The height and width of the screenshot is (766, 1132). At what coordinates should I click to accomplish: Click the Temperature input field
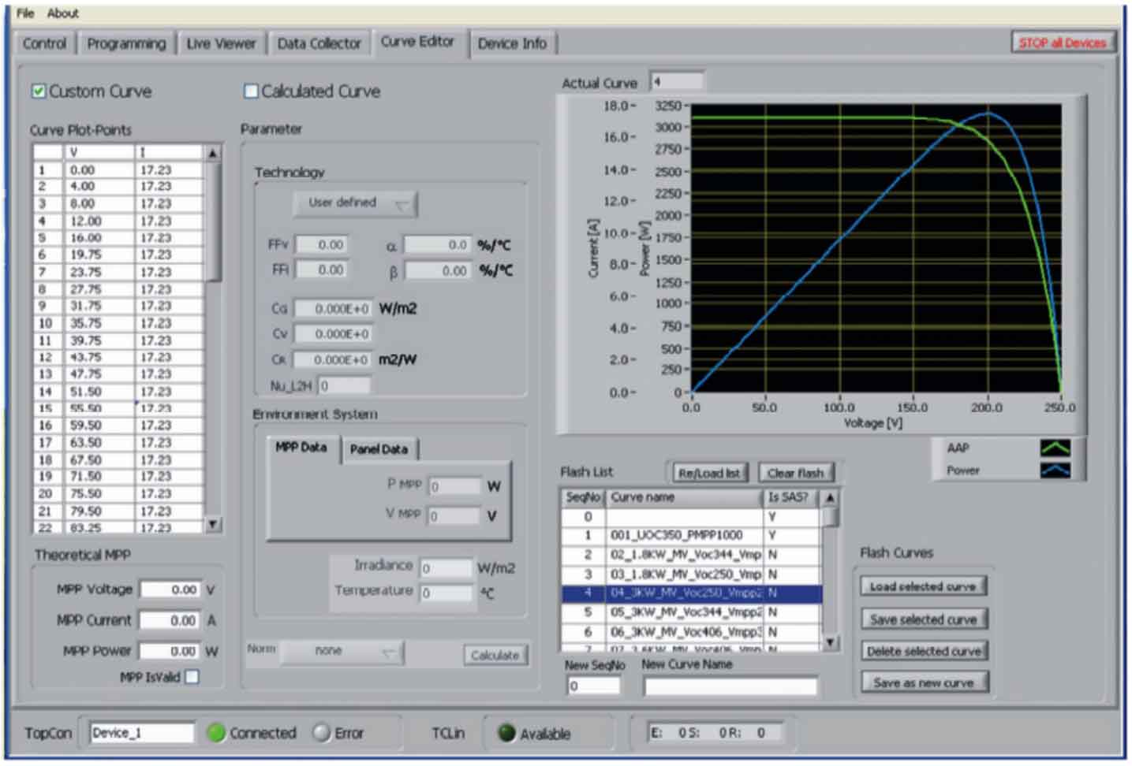click(446, 592)
